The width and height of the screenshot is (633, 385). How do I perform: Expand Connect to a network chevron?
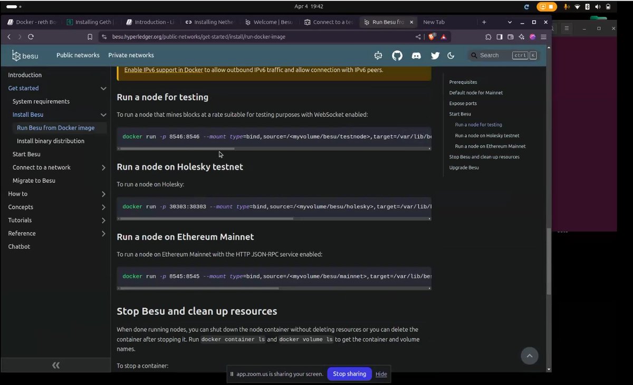103,168
